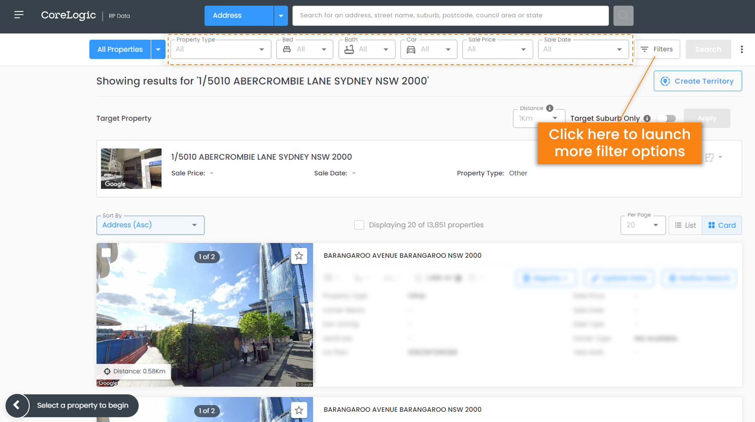Screen dimensions: 755x422
Task: Open first BARANGAROO AVENUE BARANGAROO NSW 2000 title
Action: tap(402, 256)
